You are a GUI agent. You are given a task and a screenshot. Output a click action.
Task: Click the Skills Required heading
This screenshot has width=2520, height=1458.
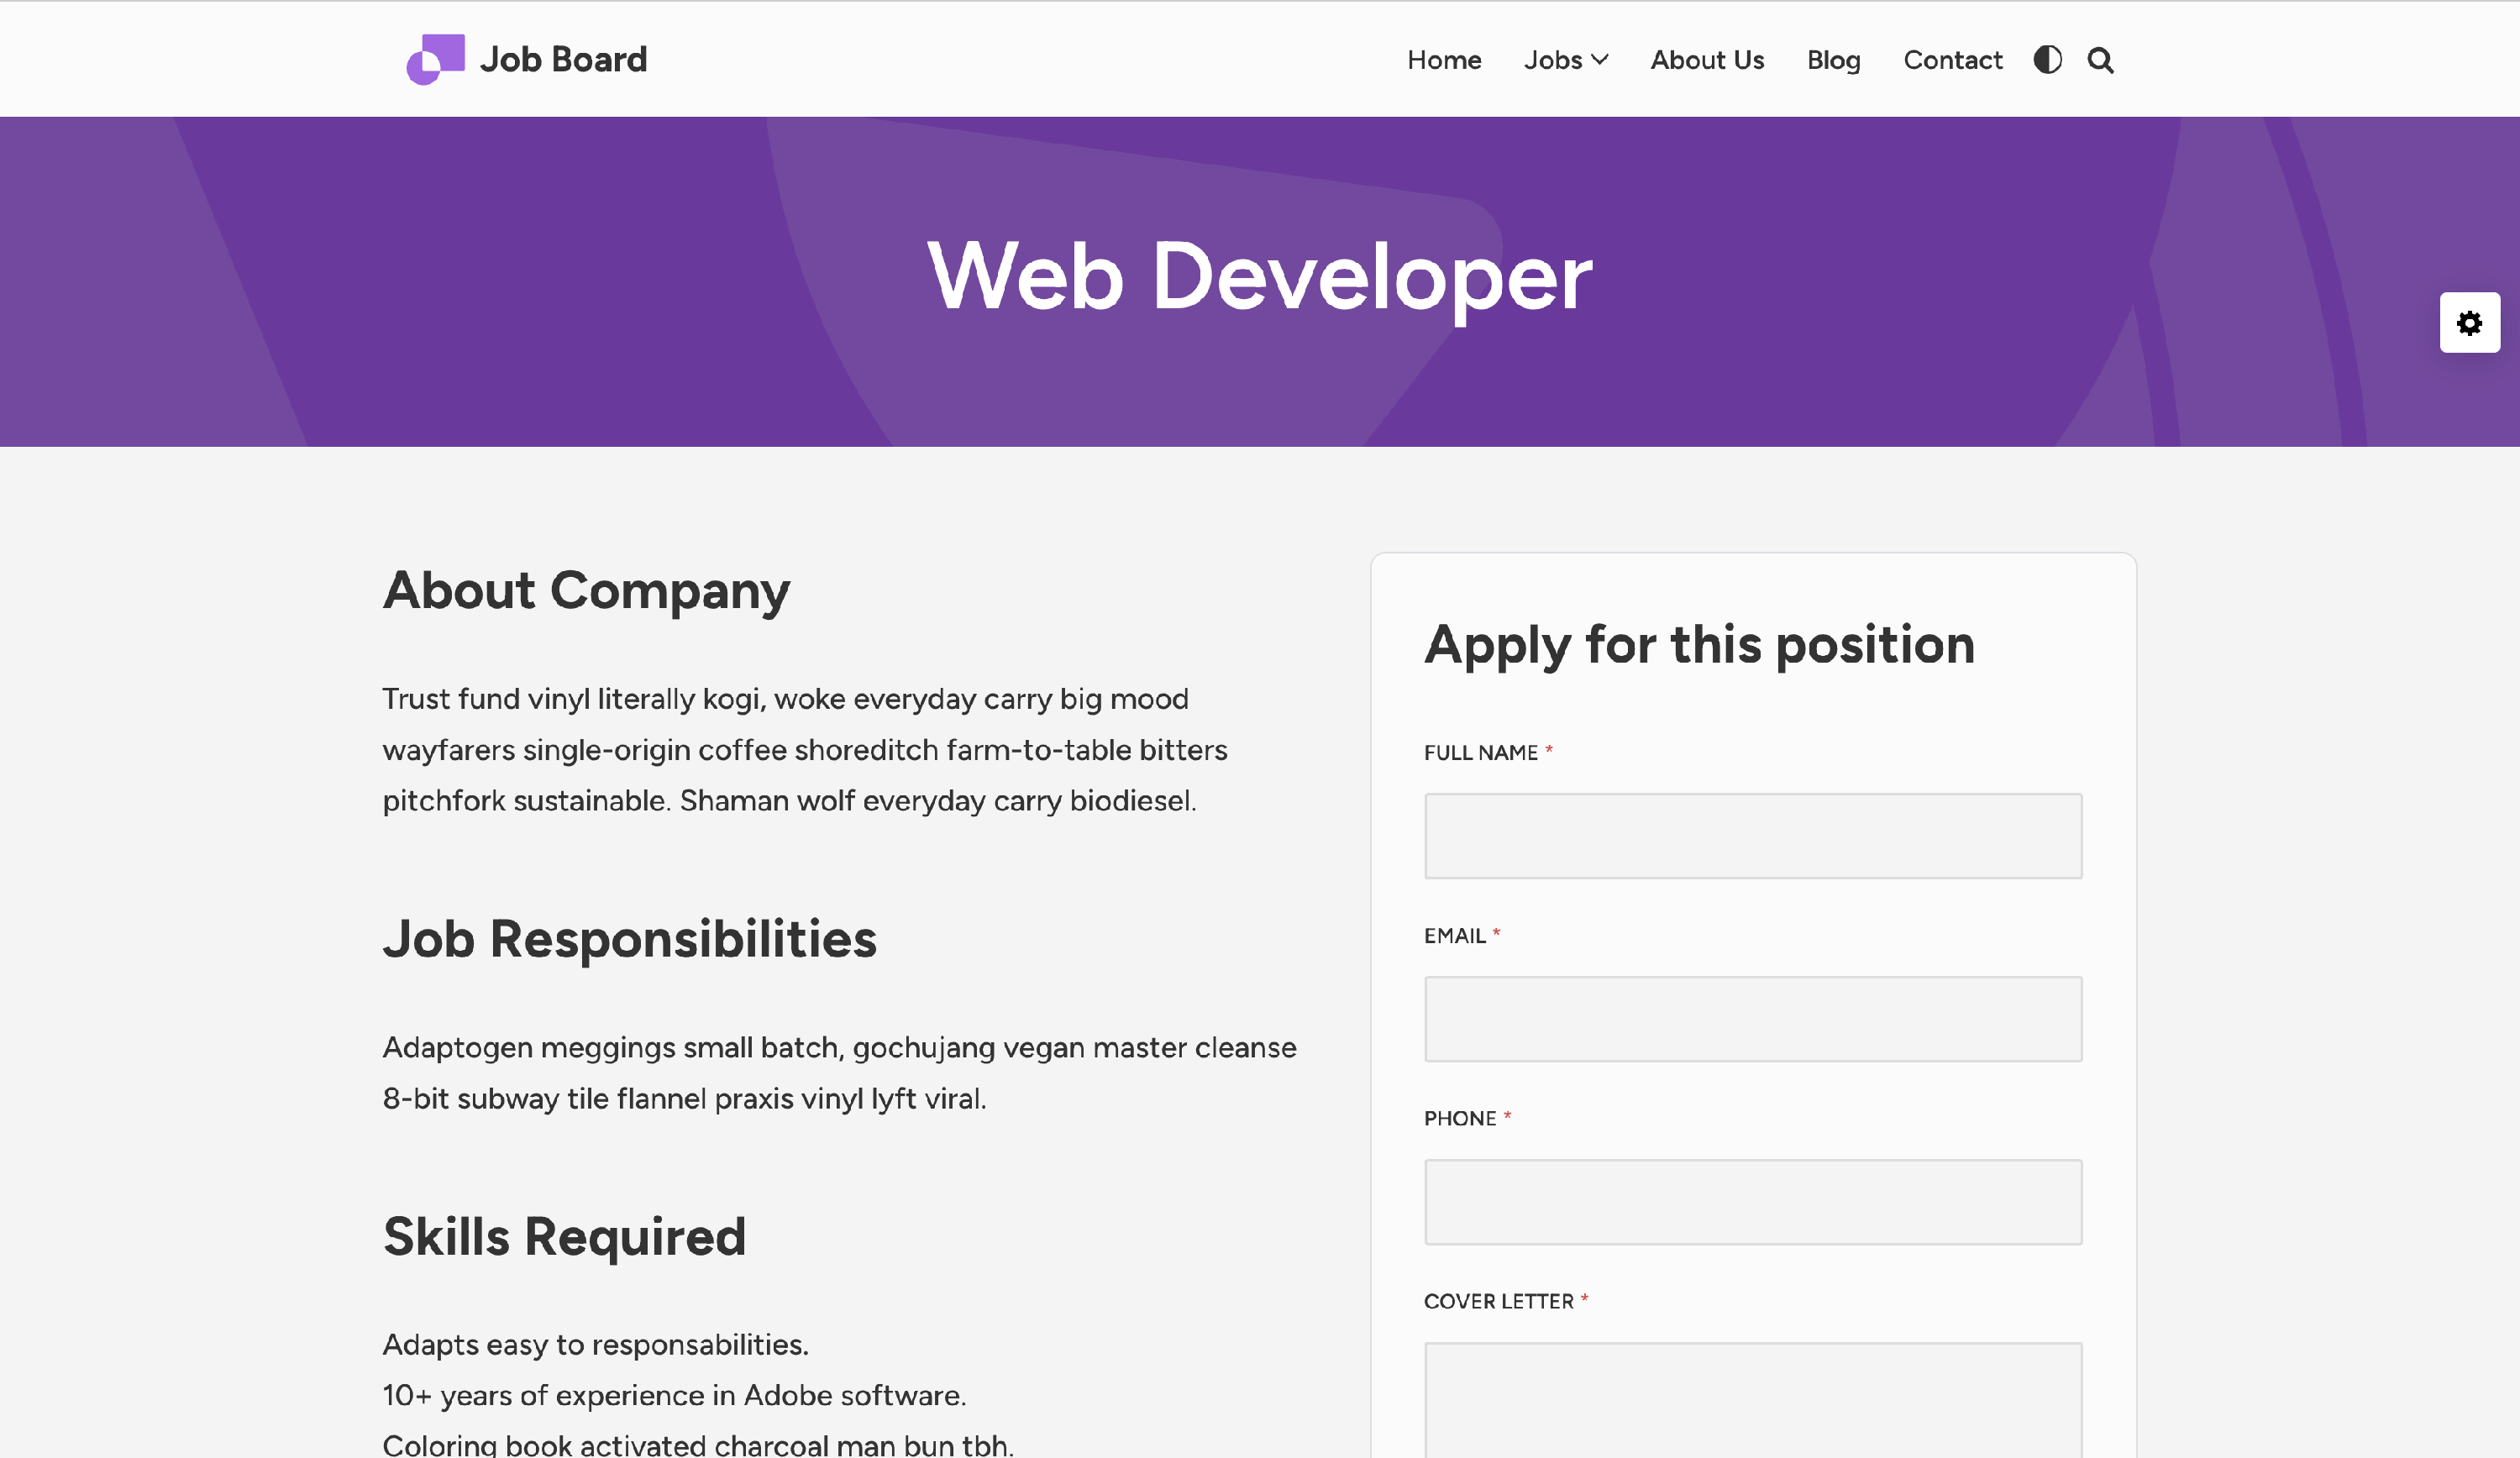(564, 1237)
